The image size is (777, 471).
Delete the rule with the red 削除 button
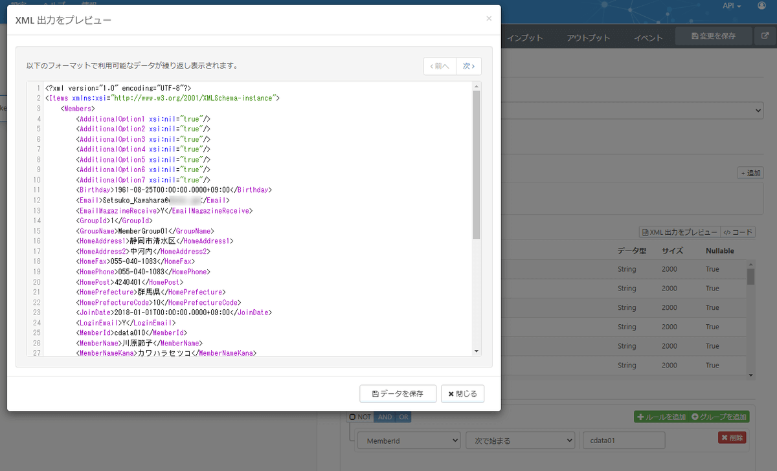point(732,438)
